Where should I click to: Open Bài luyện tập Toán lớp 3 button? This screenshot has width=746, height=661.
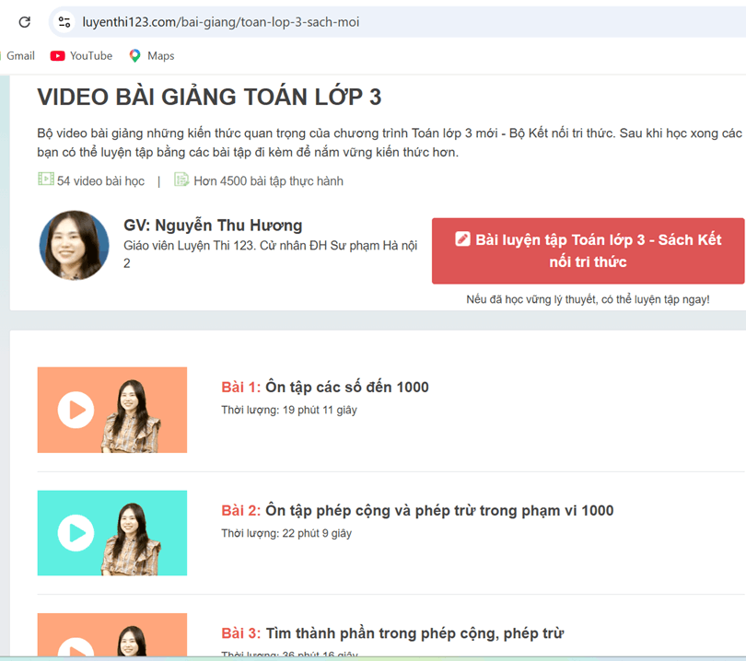click(x=588, y=251)
